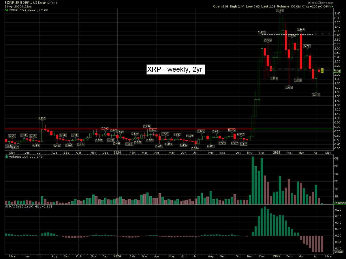This screenshot has height=259, width=346.
Task: Click the histogram icon beside MACD(12,26,9) legend
Action: (x=7, y=206)
